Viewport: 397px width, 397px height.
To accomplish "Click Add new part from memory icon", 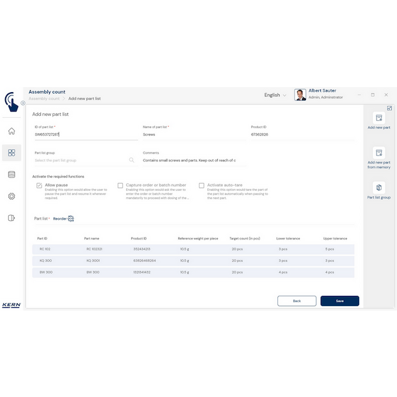I will pyautogui.click(x=379, y=153).
